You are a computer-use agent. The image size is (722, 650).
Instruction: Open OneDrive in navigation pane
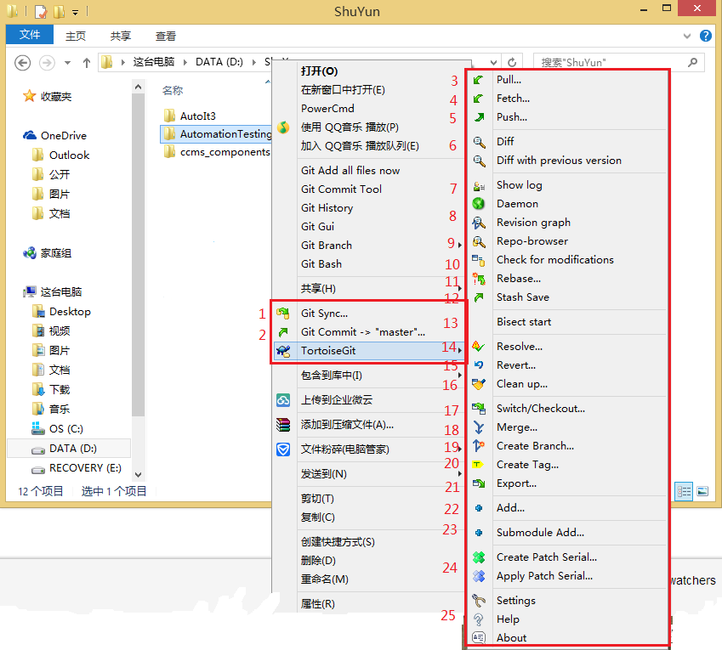(x=54, y=136)
